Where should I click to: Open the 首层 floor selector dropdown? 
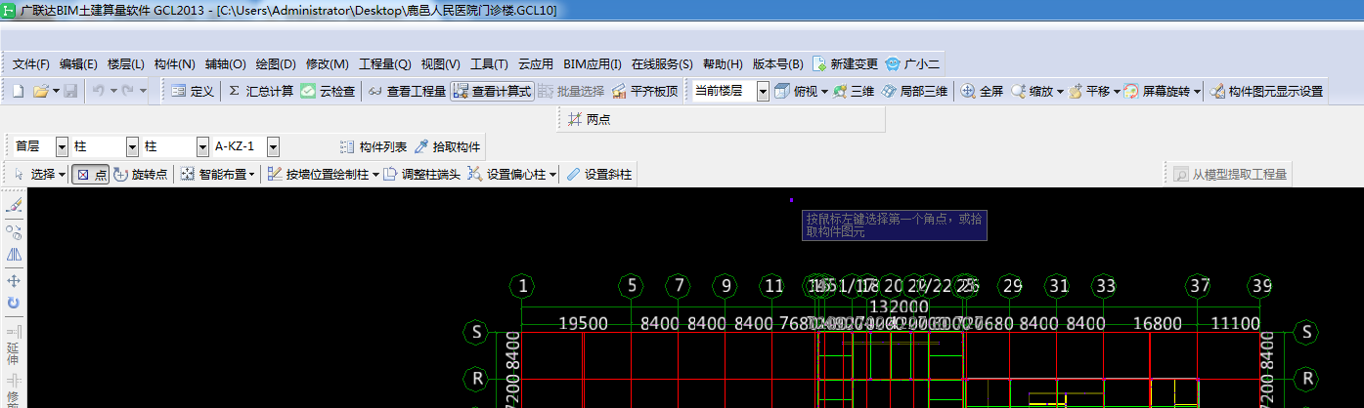coord(62,146)
